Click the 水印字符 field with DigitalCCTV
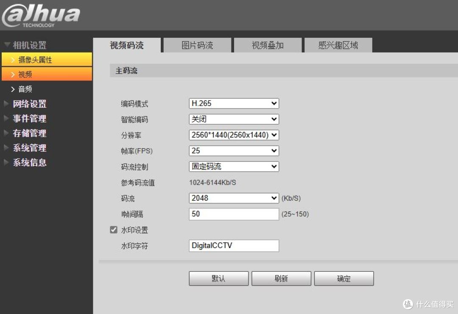The height and width of the screenshot is (314, 458). pos(234,245)
